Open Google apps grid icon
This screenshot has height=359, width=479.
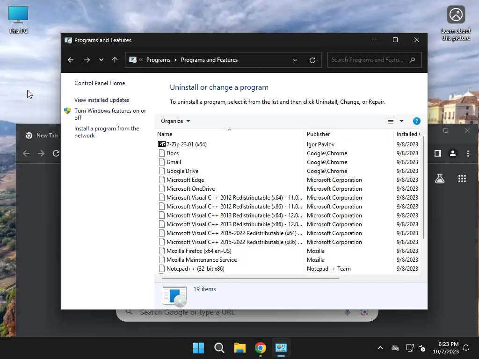(462, 179)
